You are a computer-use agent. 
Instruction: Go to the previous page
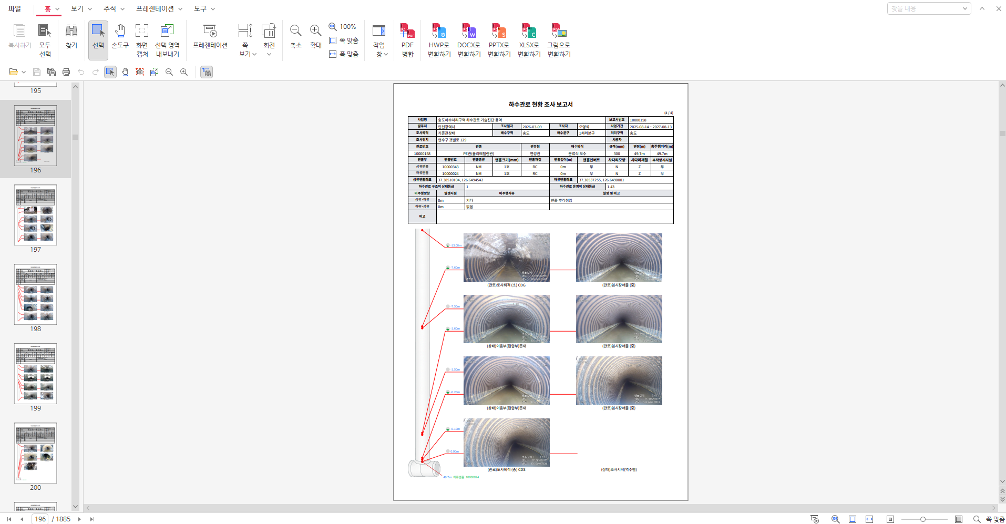tap(22, 519)
